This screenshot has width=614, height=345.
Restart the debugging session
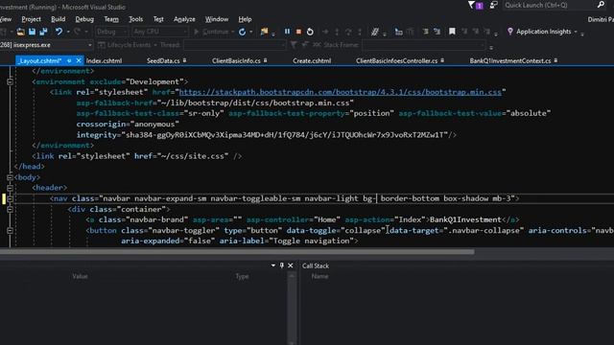pos(310,32)
